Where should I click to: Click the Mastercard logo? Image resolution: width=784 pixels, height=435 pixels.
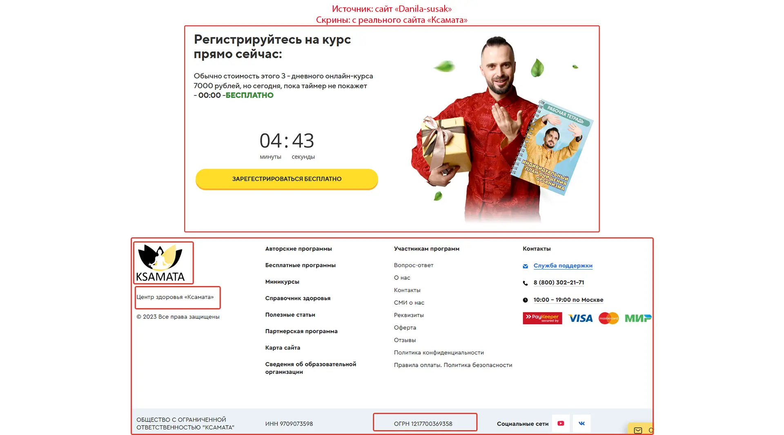pyautogui.click(x=608, y=318)
